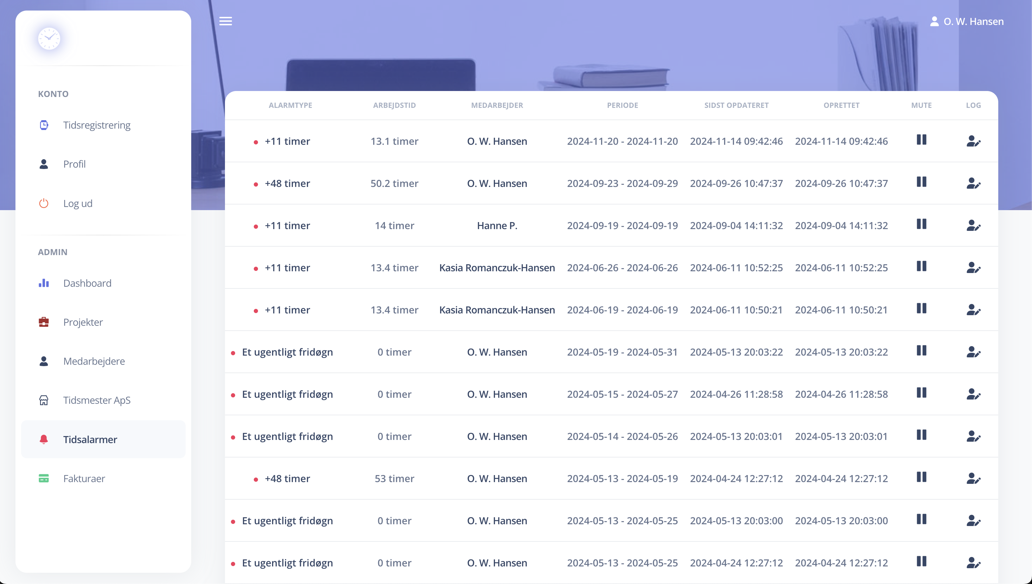Open O. W. Hansen user menu
The height and width of the screenshot is (584, 1032).
(x=967, y=22)
